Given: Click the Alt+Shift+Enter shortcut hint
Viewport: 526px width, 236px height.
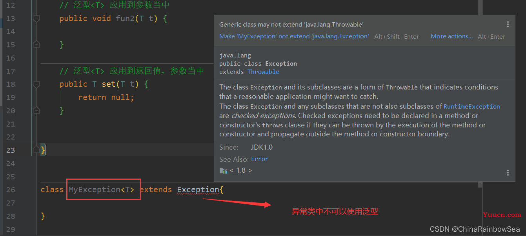Looking at the screenshot, I should point(397,37).
